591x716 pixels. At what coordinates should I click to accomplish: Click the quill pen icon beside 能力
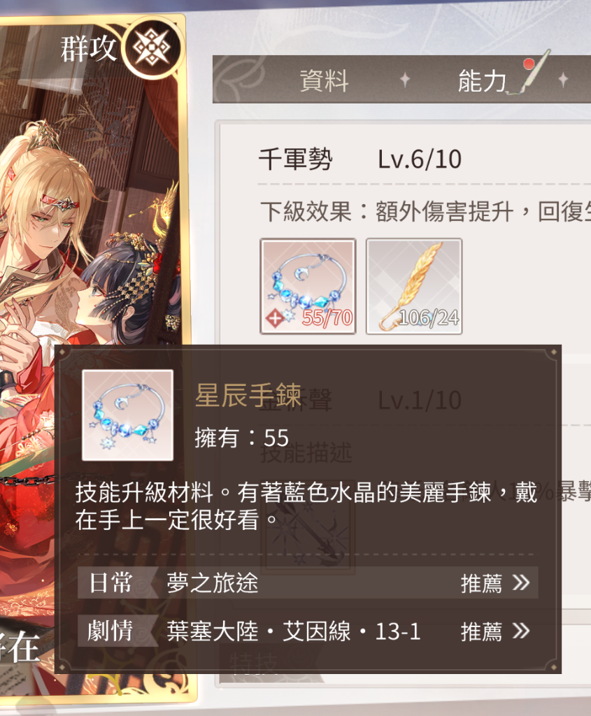535,72
